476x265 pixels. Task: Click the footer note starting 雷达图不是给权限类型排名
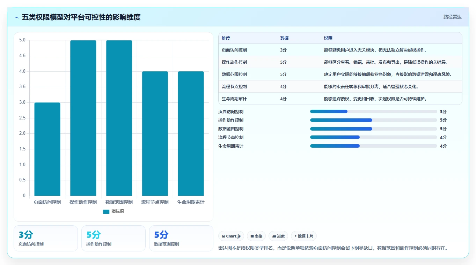(333, 248)
